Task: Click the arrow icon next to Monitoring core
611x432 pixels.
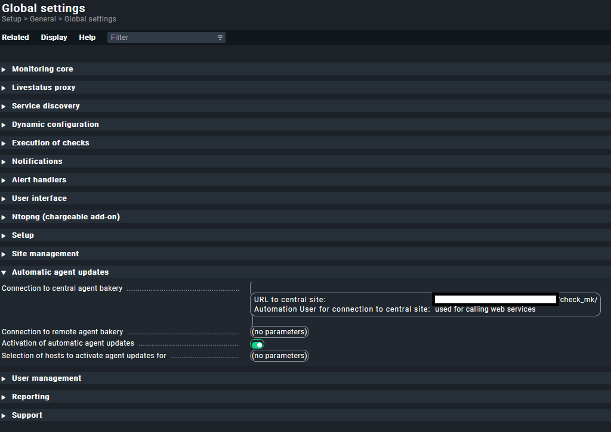Action: 4,69
